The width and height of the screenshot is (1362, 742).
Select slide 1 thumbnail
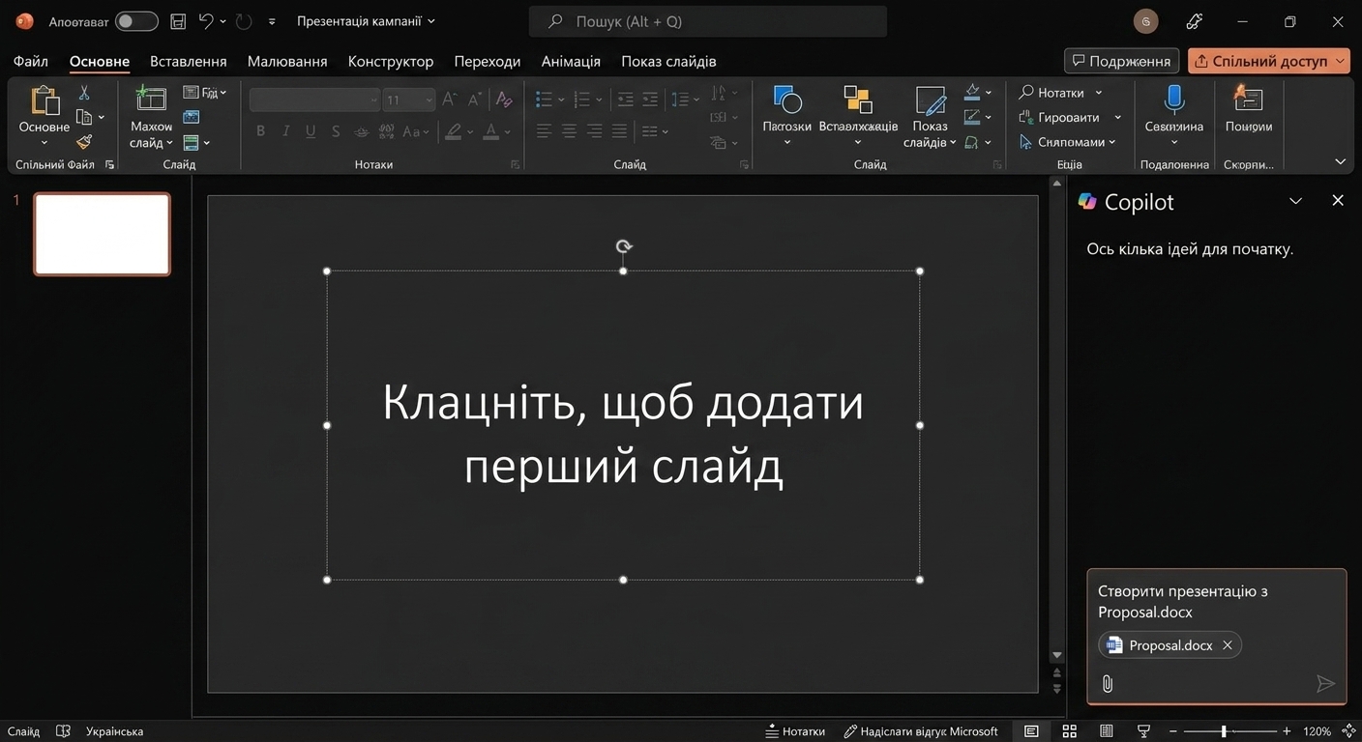pyautogui.click(x=102, y=234)
